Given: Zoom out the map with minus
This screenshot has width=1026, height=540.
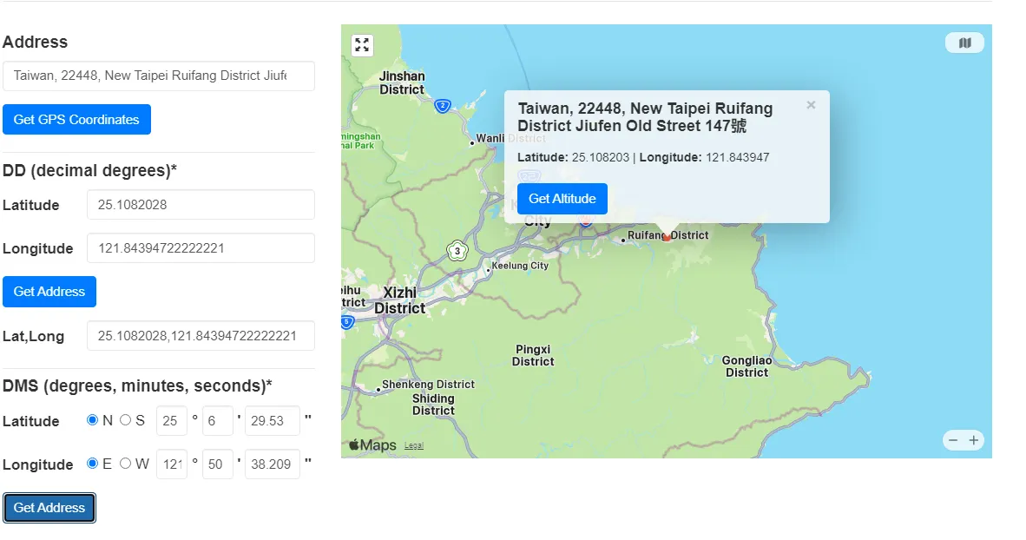Looking at the screenshot, I should coord(953,441).
